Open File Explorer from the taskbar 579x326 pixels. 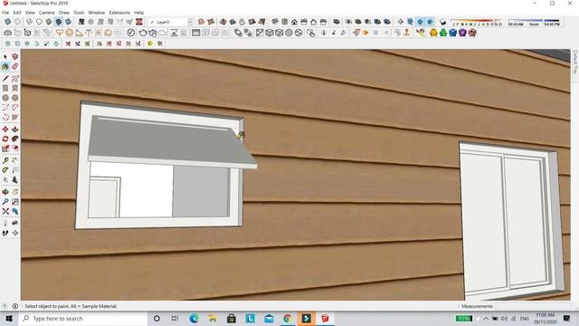(213, 318)
